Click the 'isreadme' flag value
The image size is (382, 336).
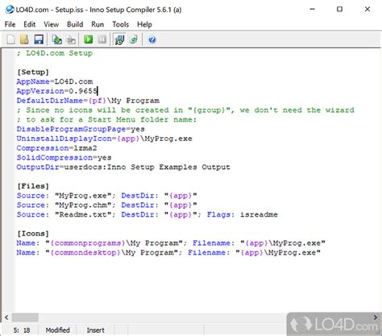(x=259, y=214)
